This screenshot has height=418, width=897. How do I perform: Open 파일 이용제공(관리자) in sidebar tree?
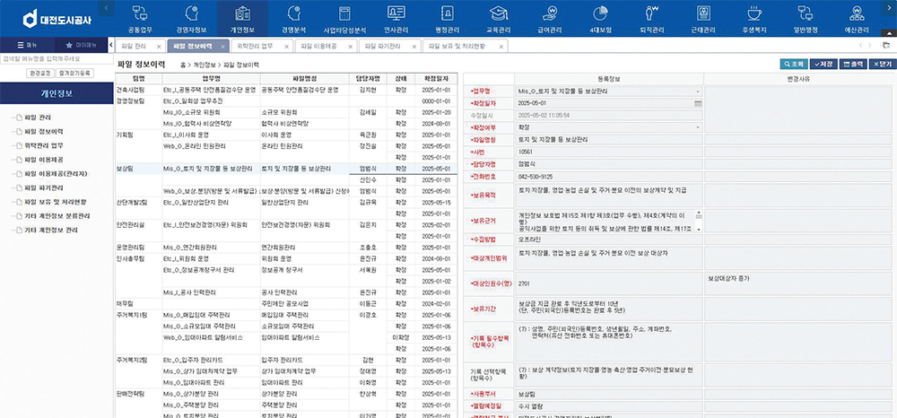tap(56, 174)
